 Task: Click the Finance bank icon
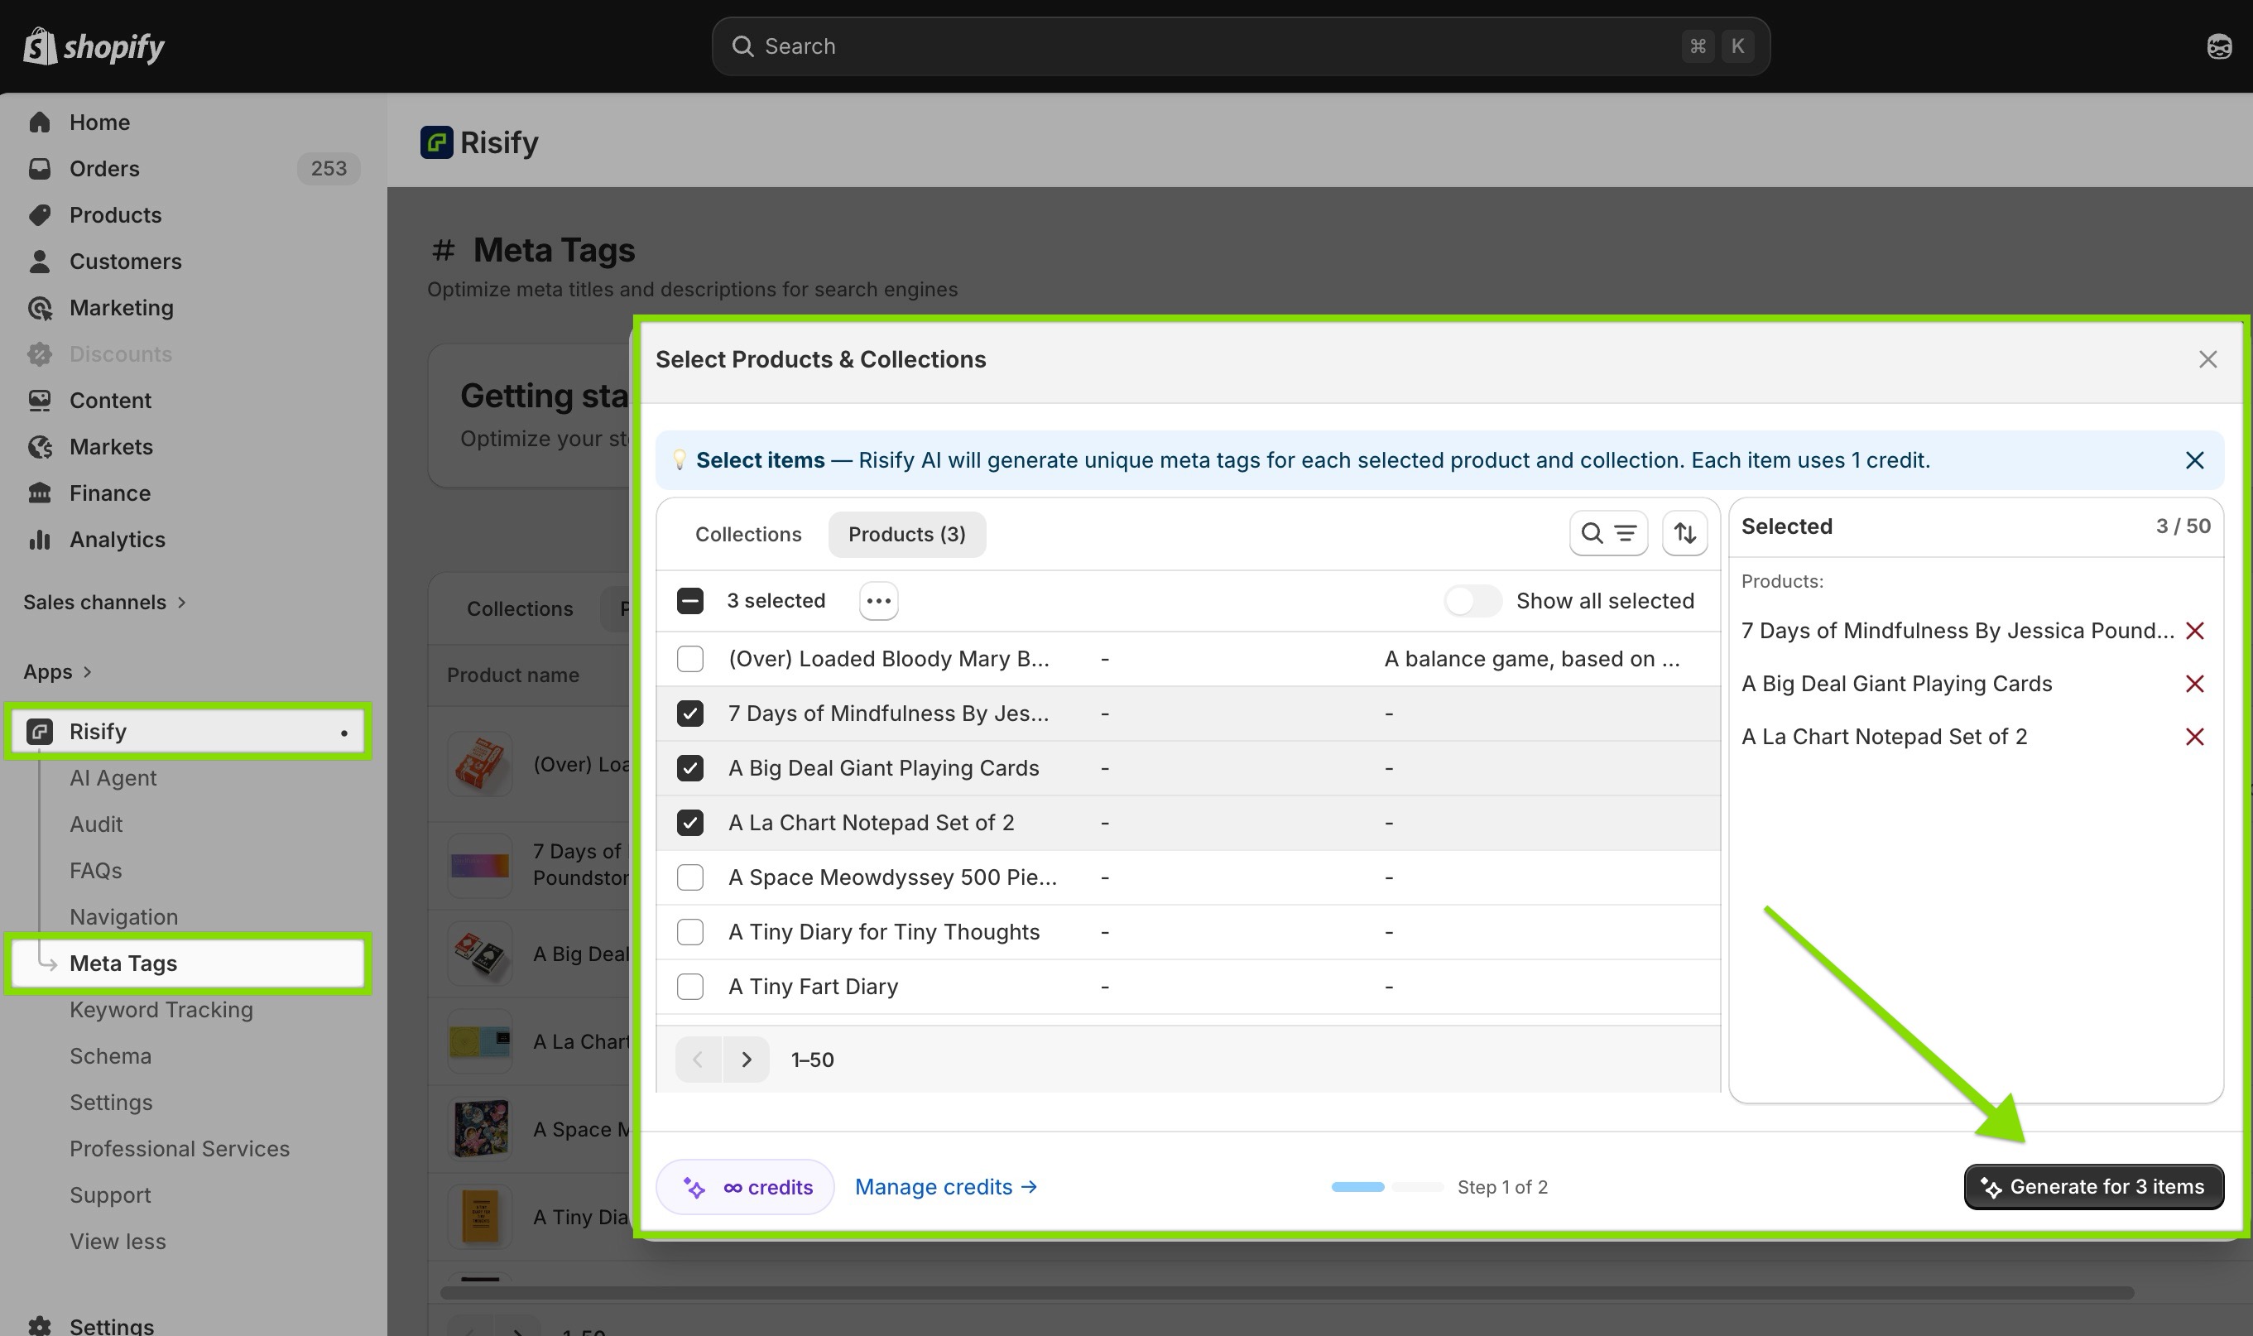40,493
